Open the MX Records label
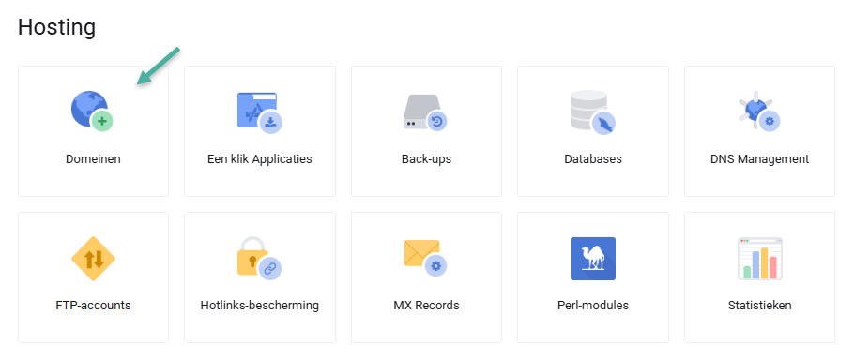The height and width of the screenshot is (359, 854). 426,306
